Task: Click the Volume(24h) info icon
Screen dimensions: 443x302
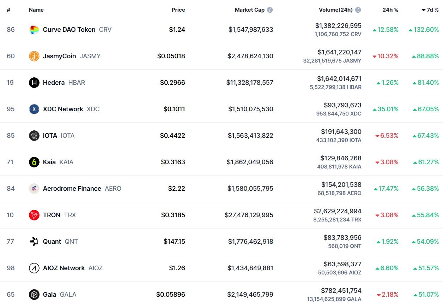Action: [x=358, y=10]
